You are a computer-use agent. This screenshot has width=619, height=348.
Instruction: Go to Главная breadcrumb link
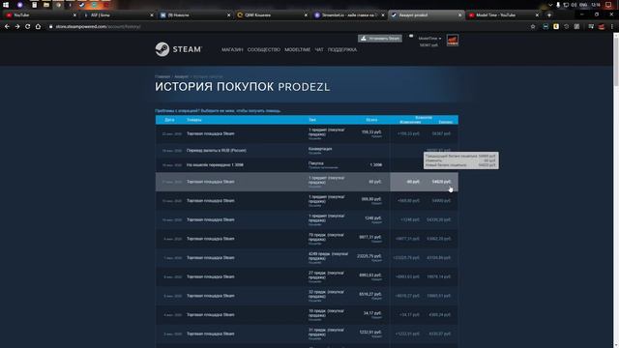point(162,76)
